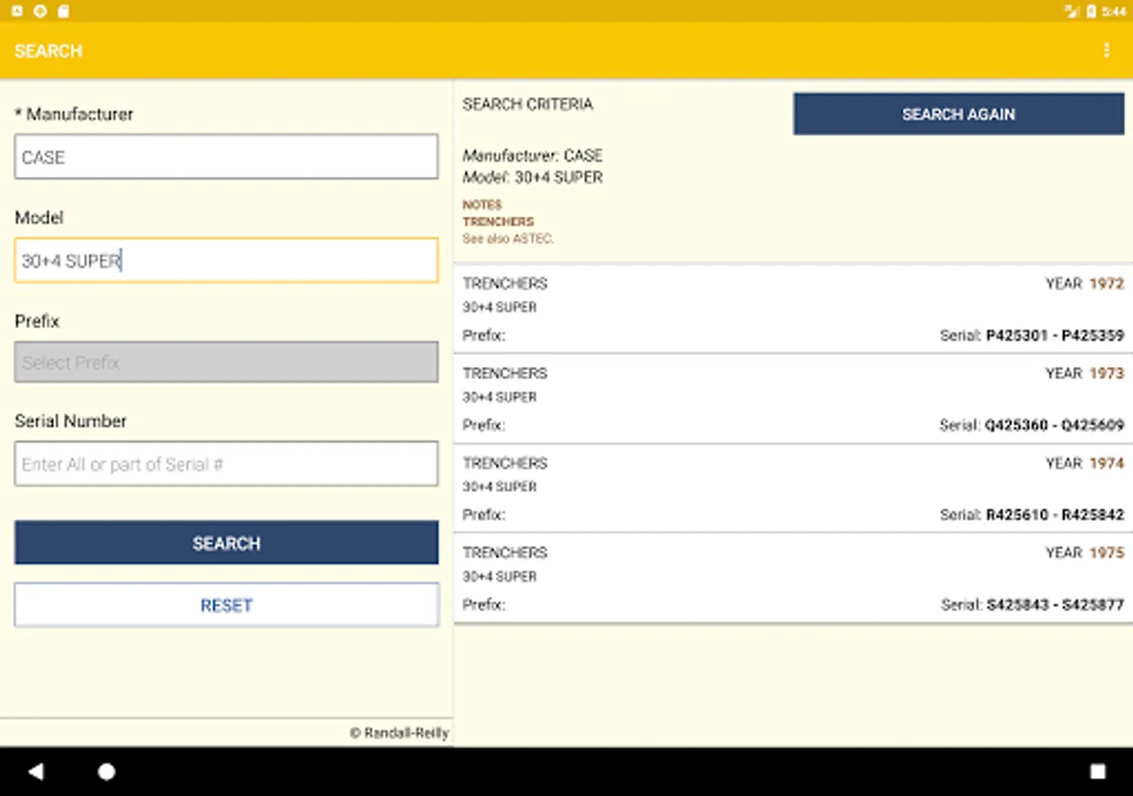The width and height of the screenshot is (1133, 796).
Task: Open the Select Prefix dropdown
Action: (x=227, y=362)
